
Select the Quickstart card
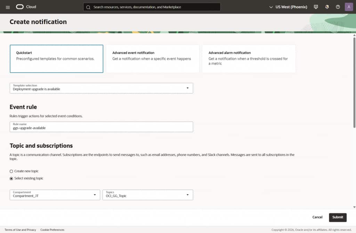point(57,59)
